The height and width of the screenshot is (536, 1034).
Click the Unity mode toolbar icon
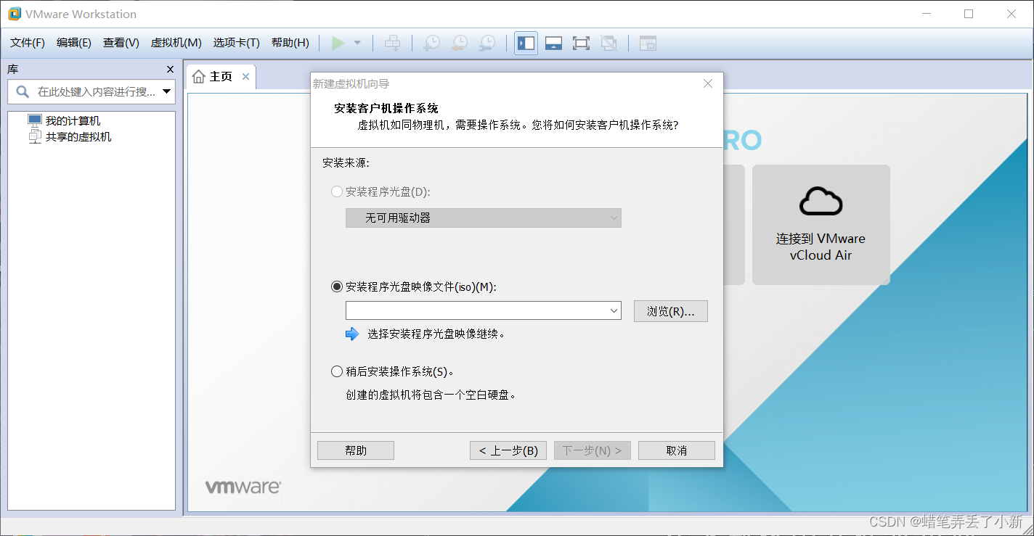tap(608, 43)
